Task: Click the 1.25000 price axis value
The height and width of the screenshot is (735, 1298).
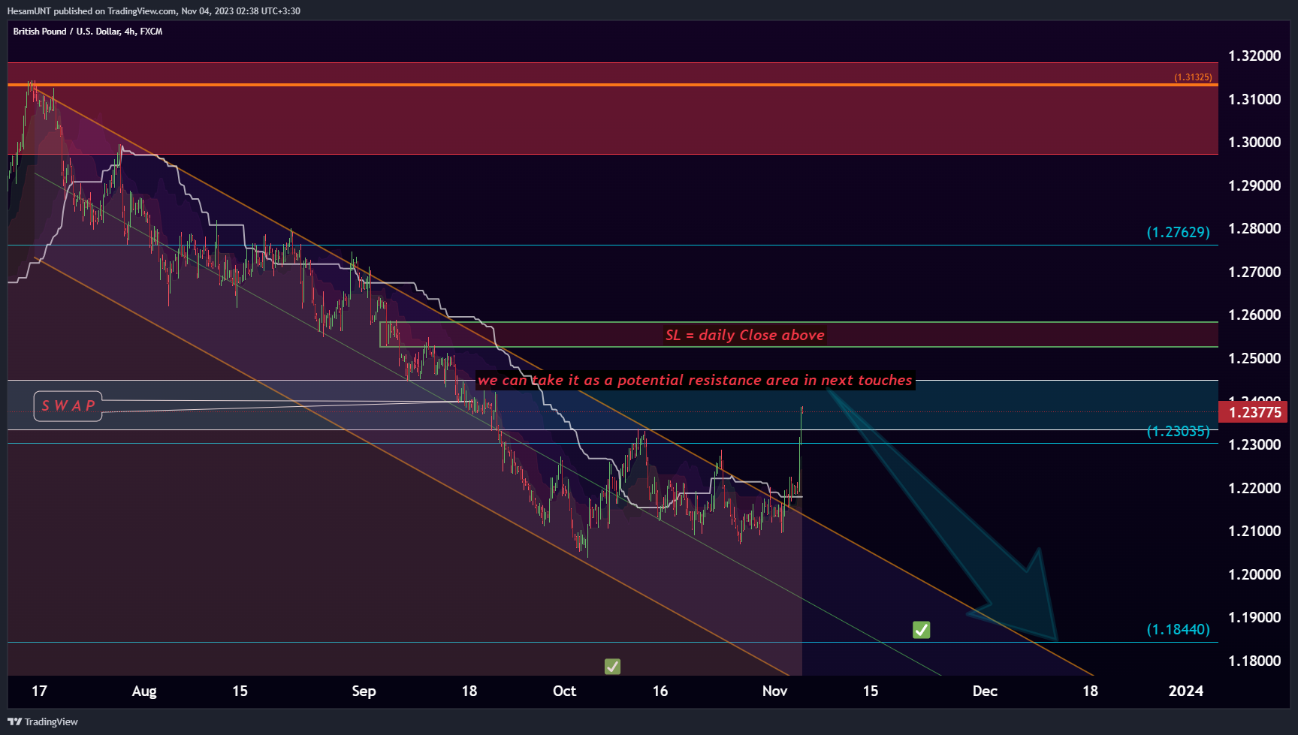Action: click(1254, 358)
